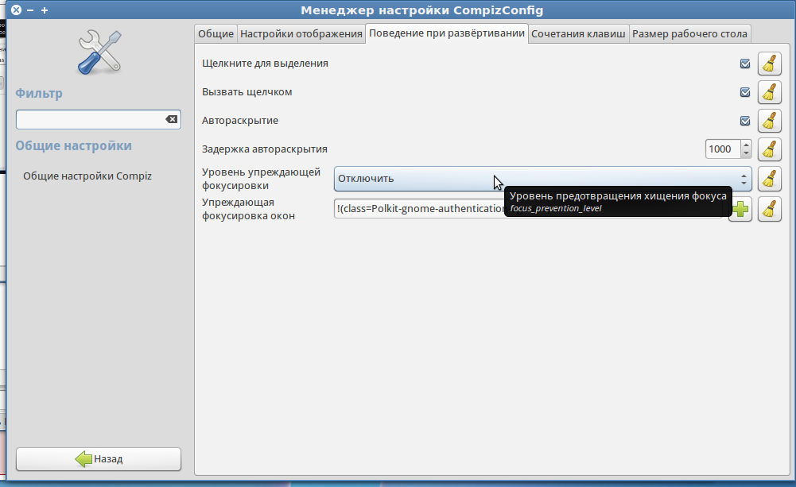Click the wrench and screwdriver logo
796x487 pixels.
[x=99, y=52]
